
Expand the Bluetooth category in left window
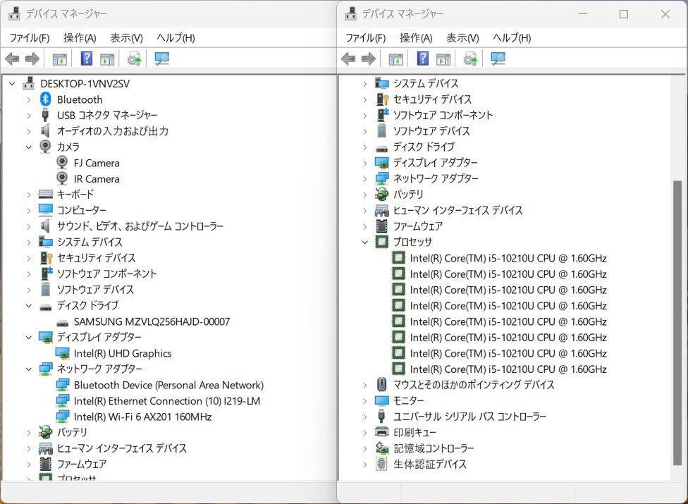click(29, 99)
